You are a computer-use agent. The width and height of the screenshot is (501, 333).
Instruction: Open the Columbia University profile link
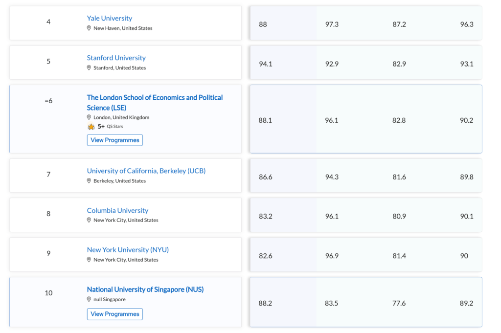(117, 210)
